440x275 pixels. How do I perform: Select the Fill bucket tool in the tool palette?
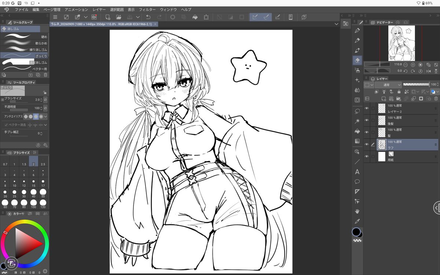357,131
